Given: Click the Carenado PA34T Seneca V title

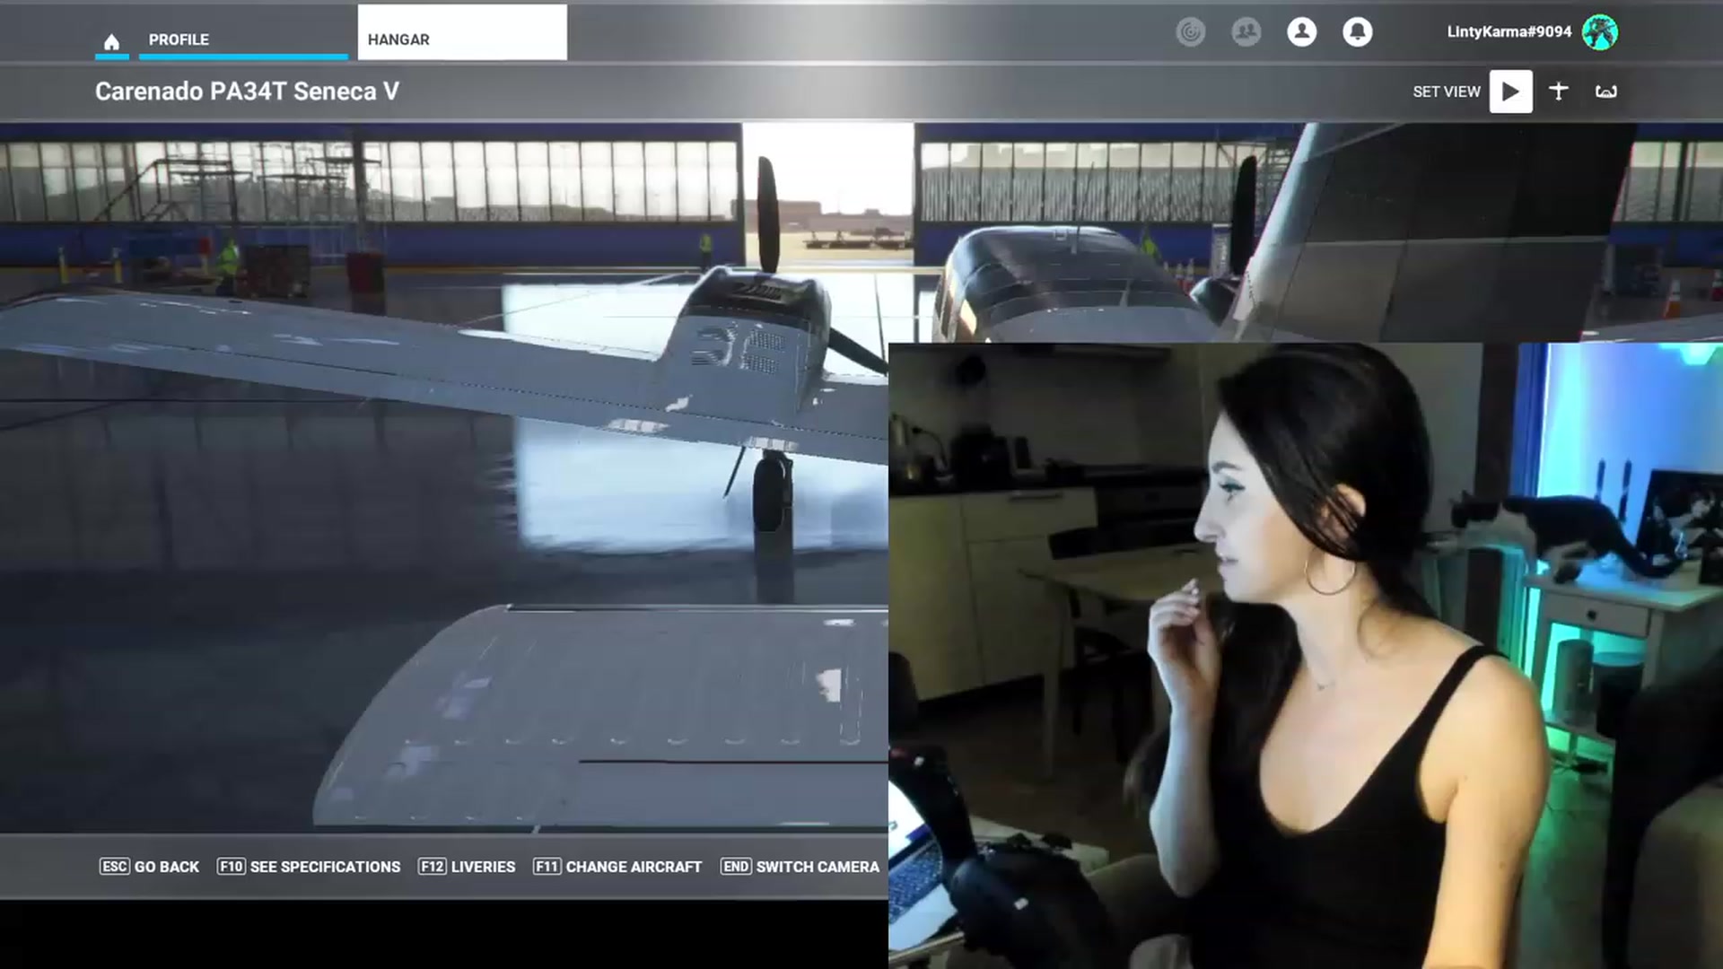Looking at the screenshot, I should tap(247, 92).
